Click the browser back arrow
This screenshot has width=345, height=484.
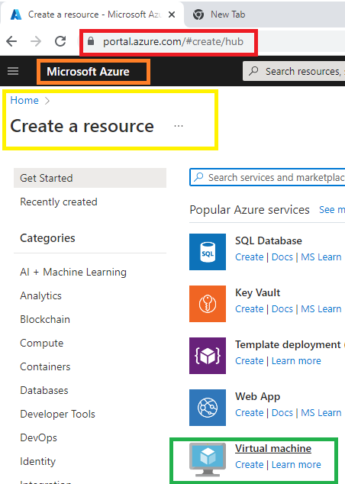point(11,41)
